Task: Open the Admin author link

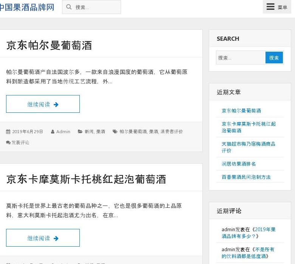Action: [63, 132]
